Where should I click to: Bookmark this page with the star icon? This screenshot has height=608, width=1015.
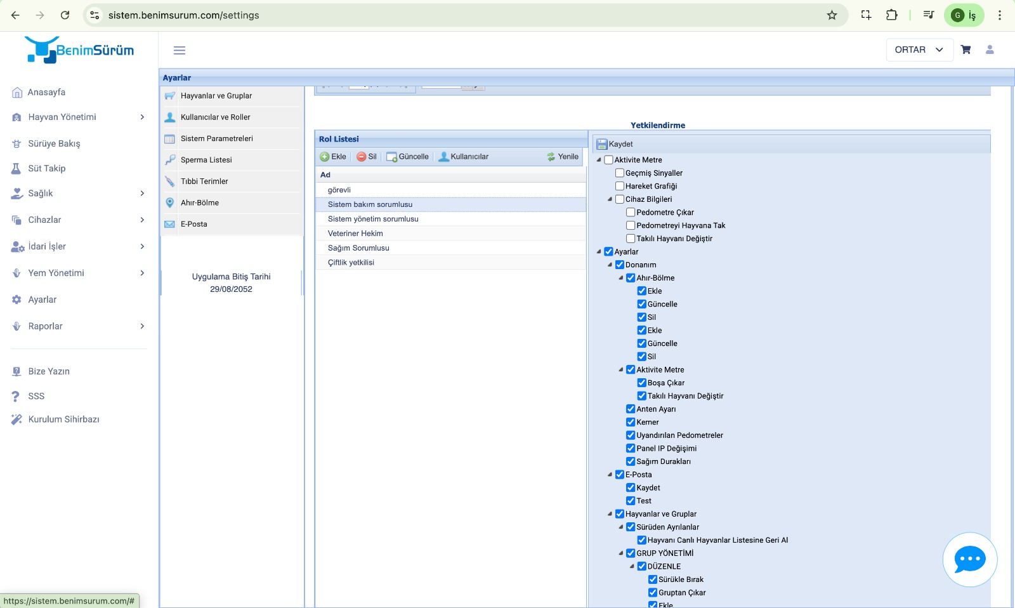832,15
